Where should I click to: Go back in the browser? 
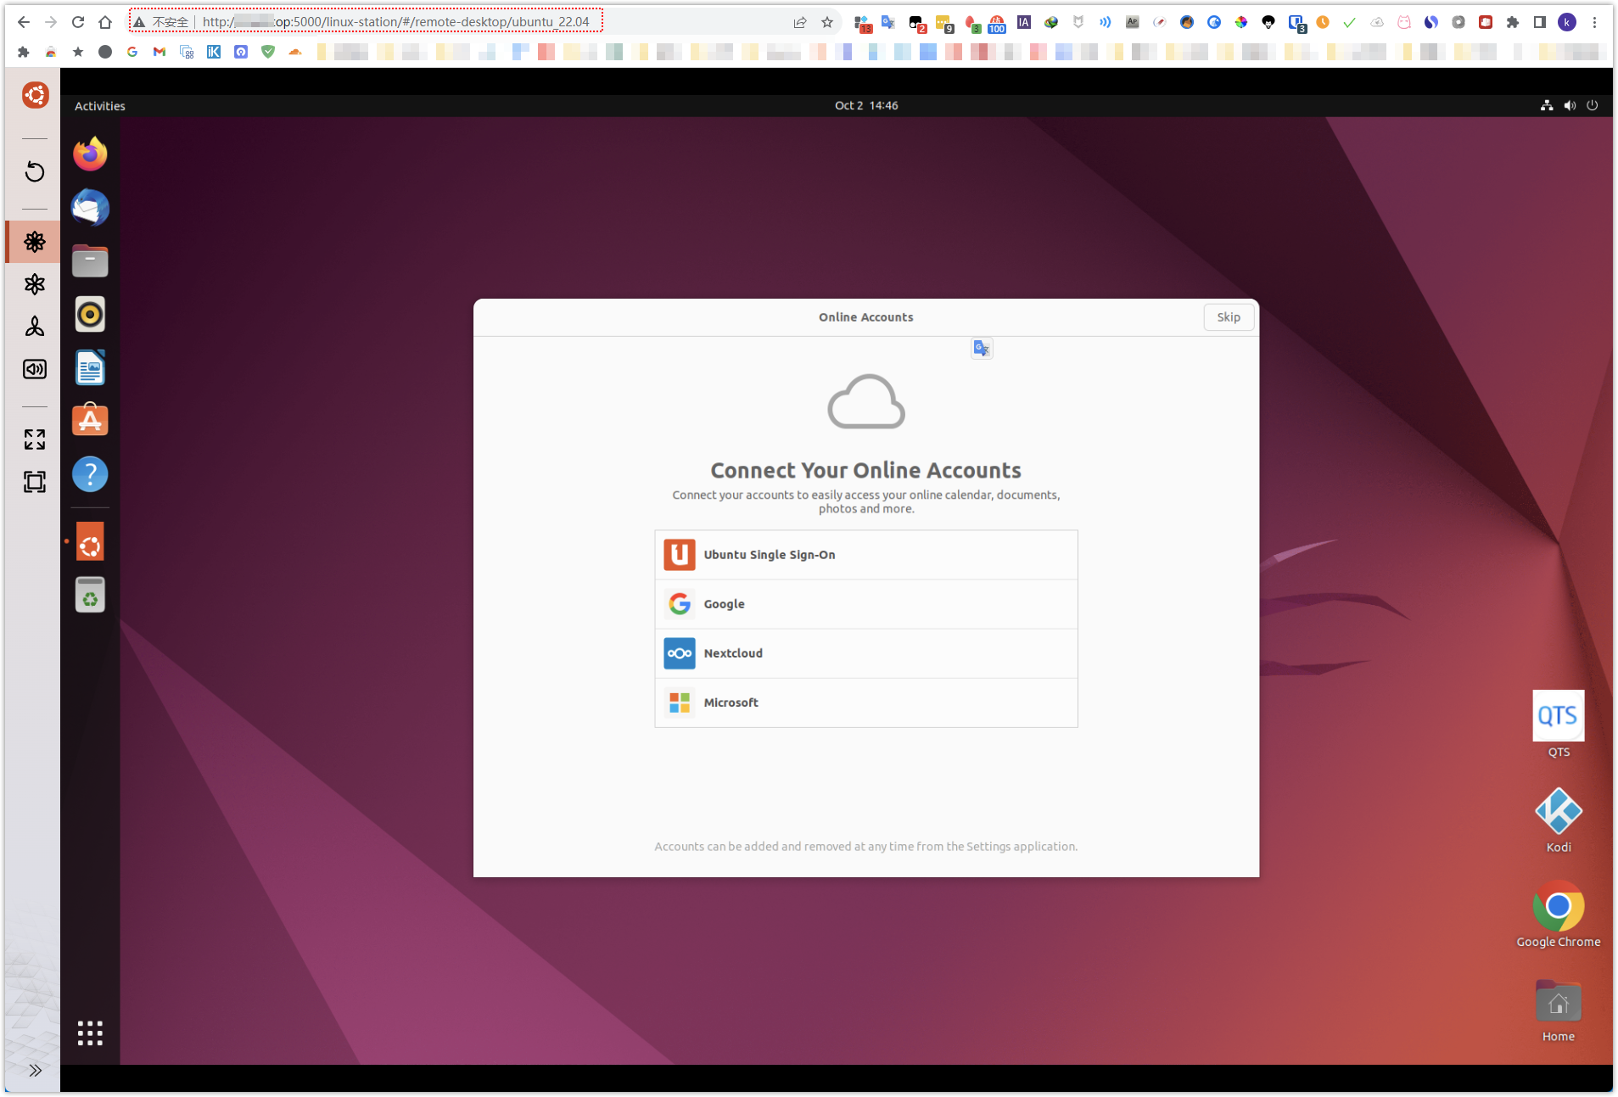[24, 22]
